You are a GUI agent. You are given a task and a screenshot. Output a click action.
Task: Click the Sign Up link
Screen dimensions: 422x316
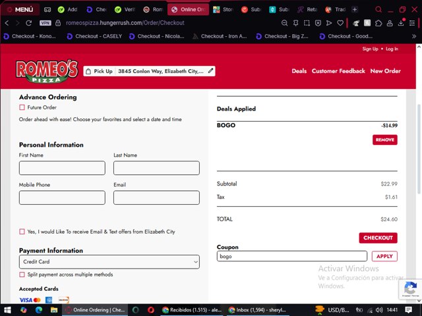[370, 49]
